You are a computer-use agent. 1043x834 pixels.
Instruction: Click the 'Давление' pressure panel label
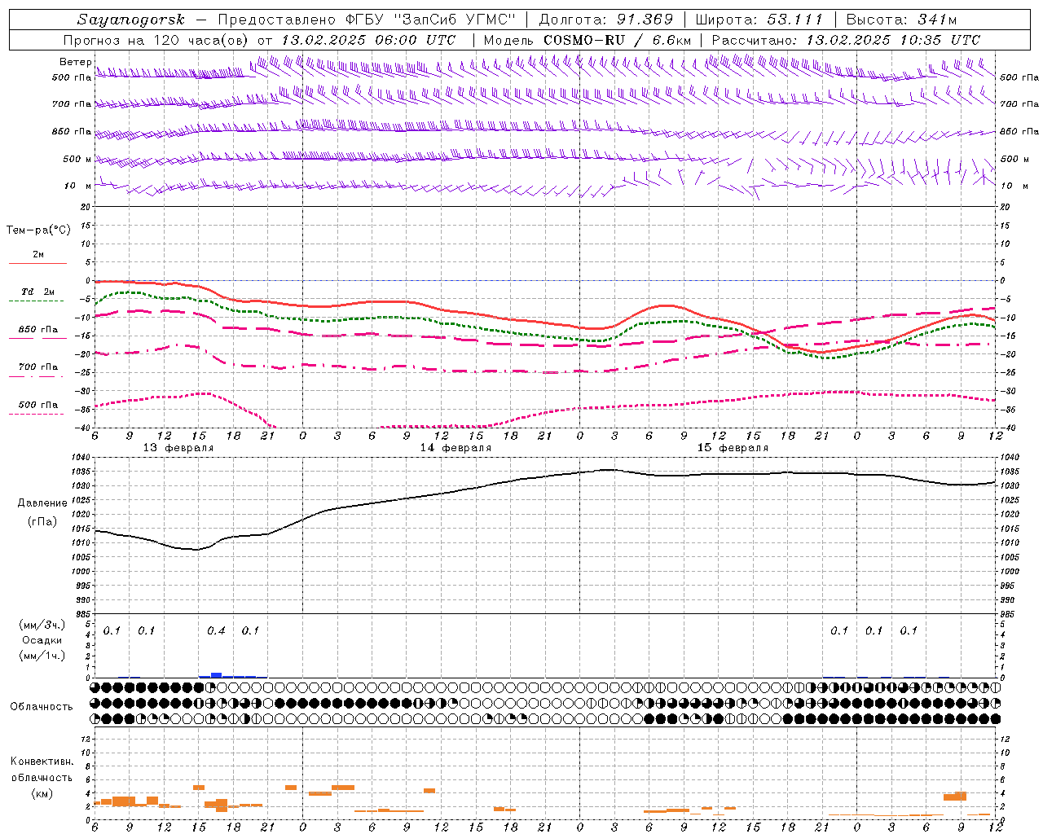pos(42,503)
